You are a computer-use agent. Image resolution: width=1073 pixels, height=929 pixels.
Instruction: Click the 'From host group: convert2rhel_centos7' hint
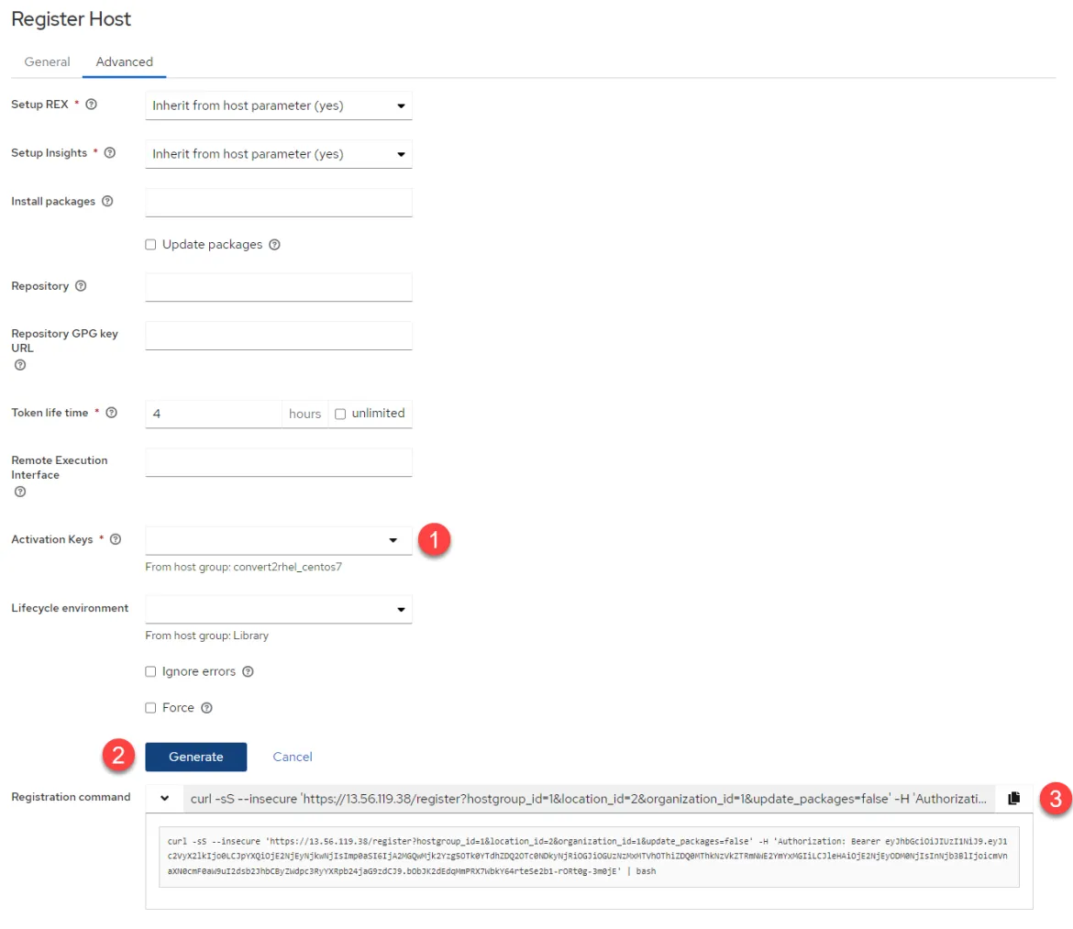[244, 567]
